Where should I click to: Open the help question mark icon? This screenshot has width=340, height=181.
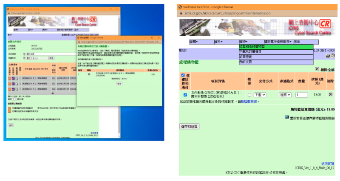333,56
